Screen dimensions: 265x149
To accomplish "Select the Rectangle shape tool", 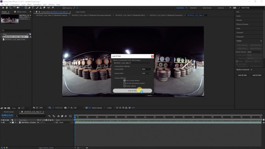I will (x=26, y=8).
